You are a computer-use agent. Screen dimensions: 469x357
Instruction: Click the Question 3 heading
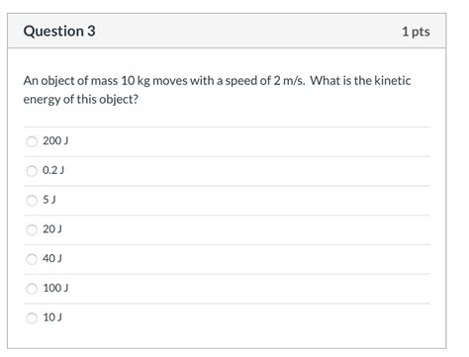point(59,31)
